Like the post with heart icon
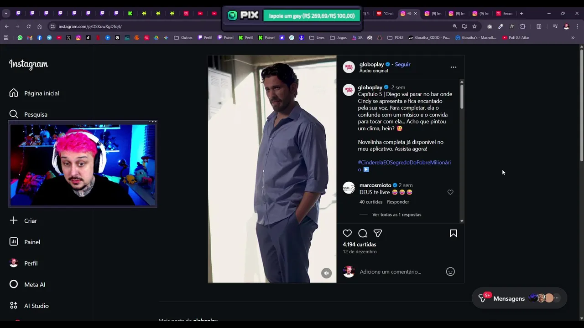The image size is (584, 328). (347, 233)
